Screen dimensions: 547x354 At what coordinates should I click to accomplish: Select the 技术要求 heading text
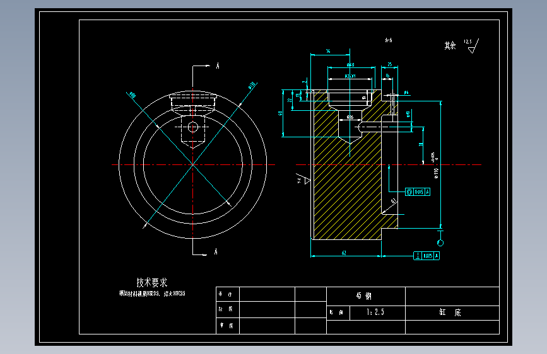[x=152, y=282]
